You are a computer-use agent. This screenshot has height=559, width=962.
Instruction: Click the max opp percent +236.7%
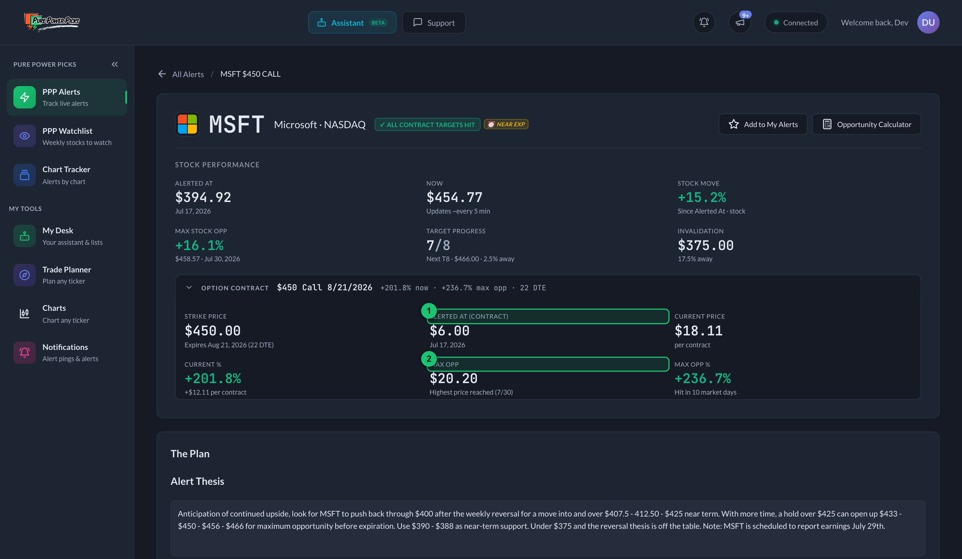pyautogui.click(x=703, y=379)
